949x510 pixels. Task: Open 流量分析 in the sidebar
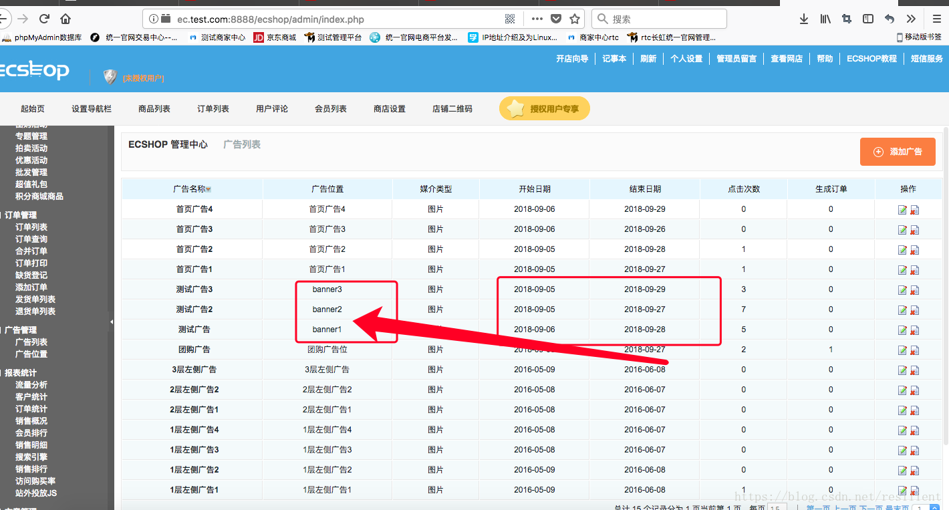point(31,385)
